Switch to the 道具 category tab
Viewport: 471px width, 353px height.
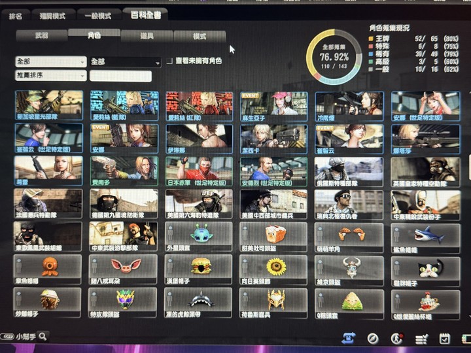(x=147, y=36)
